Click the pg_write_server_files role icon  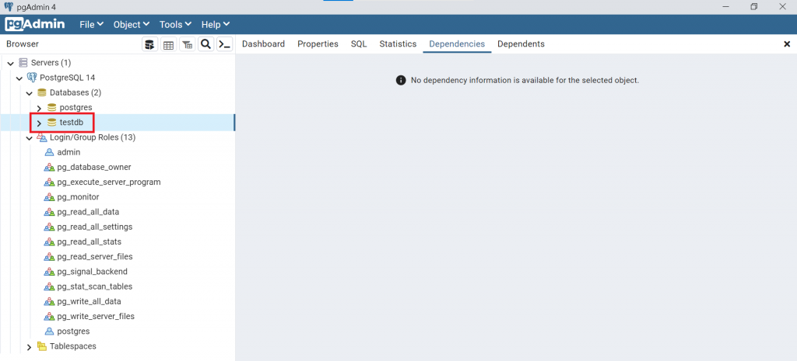(49, 317)
